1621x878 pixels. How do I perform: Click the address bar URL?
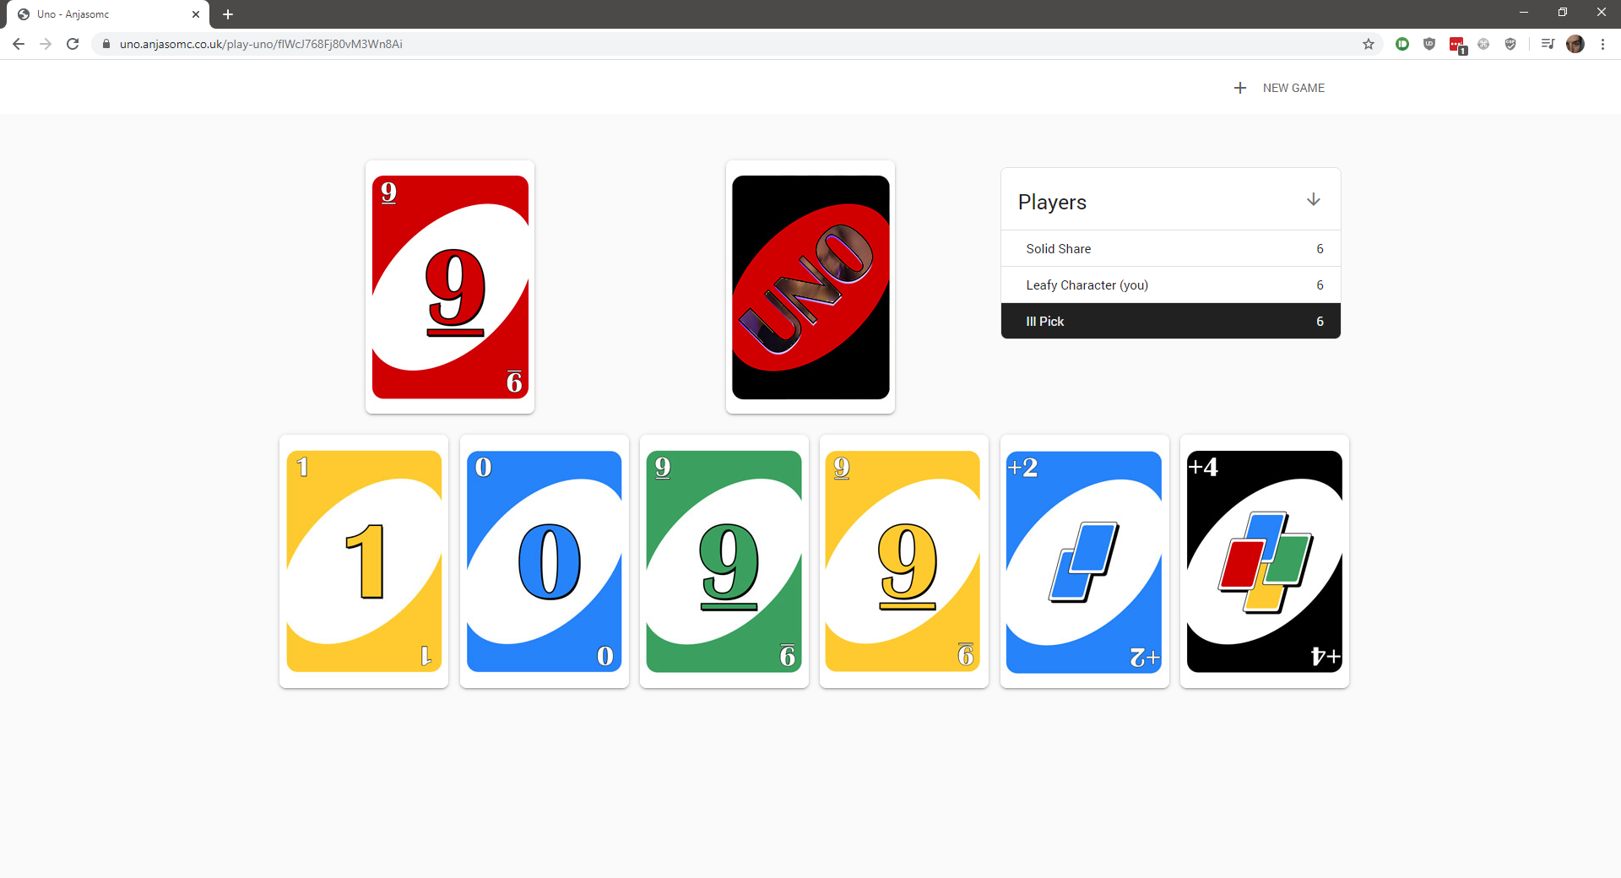coord(261,44)
